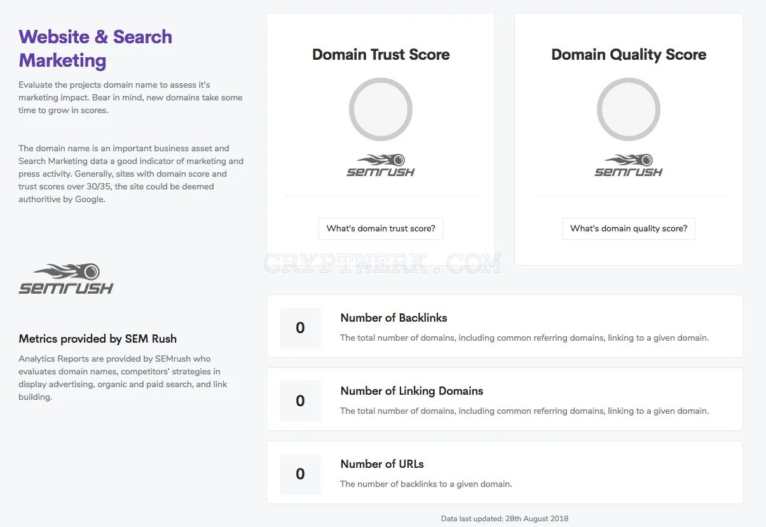Select the "Website & Search Marketing" heading
Viewport: 766px width, 527px height.
click(95, 48)
